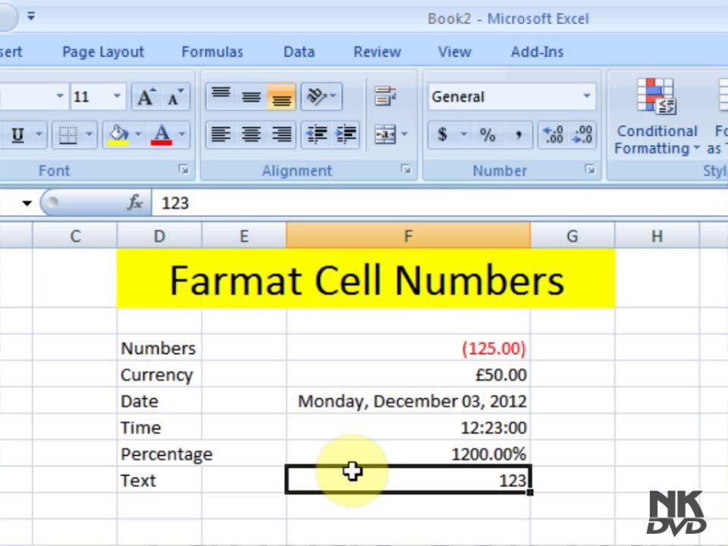
Task: Set Top Align vertical alignment
Action: pyautogui.click(x=221, y=96)
